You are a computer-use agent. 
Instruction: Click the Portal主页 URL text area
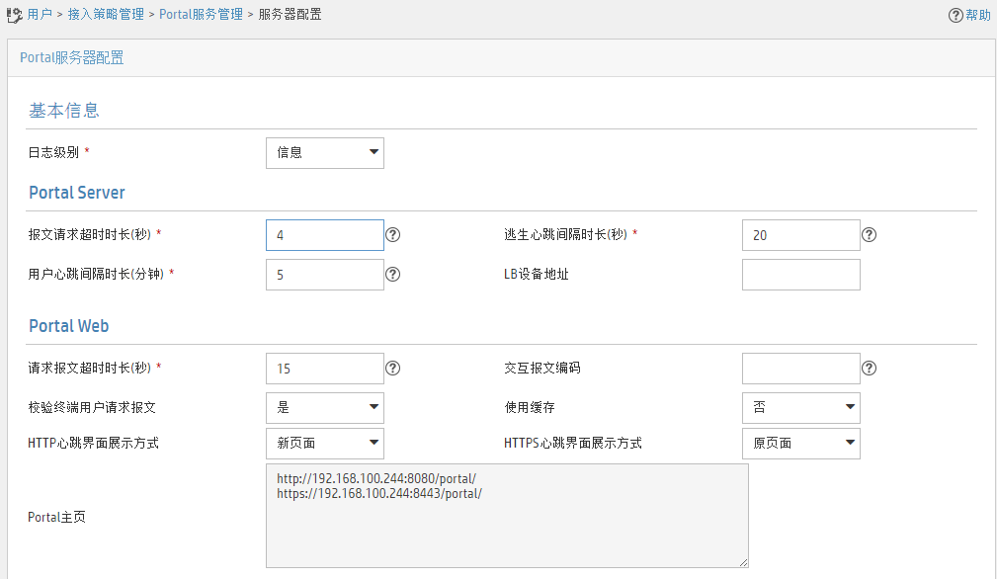click(x=507, y=516)
